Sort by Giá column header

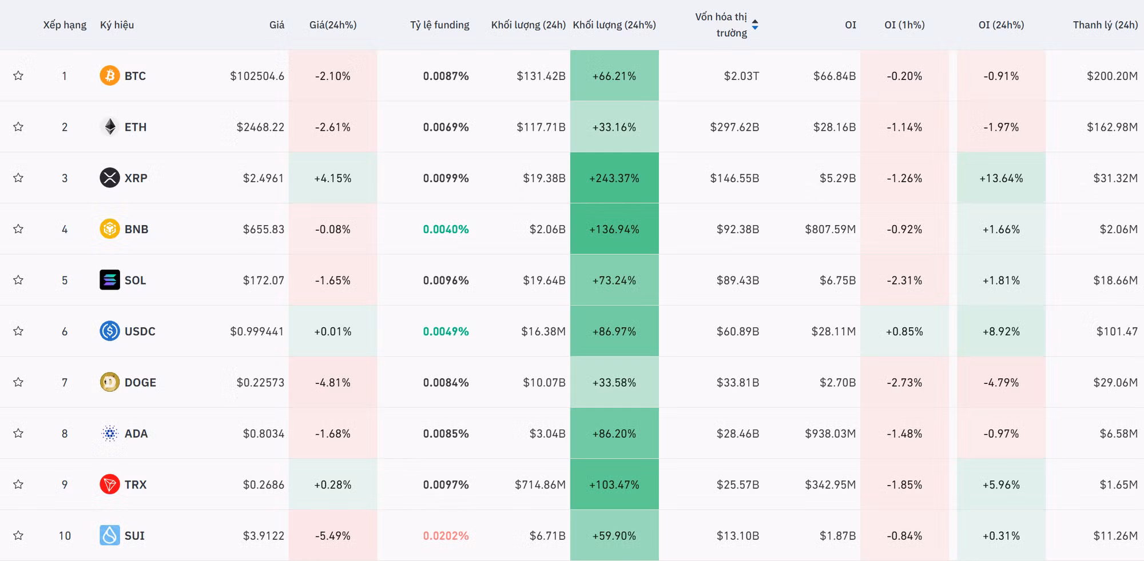(277, 25)
